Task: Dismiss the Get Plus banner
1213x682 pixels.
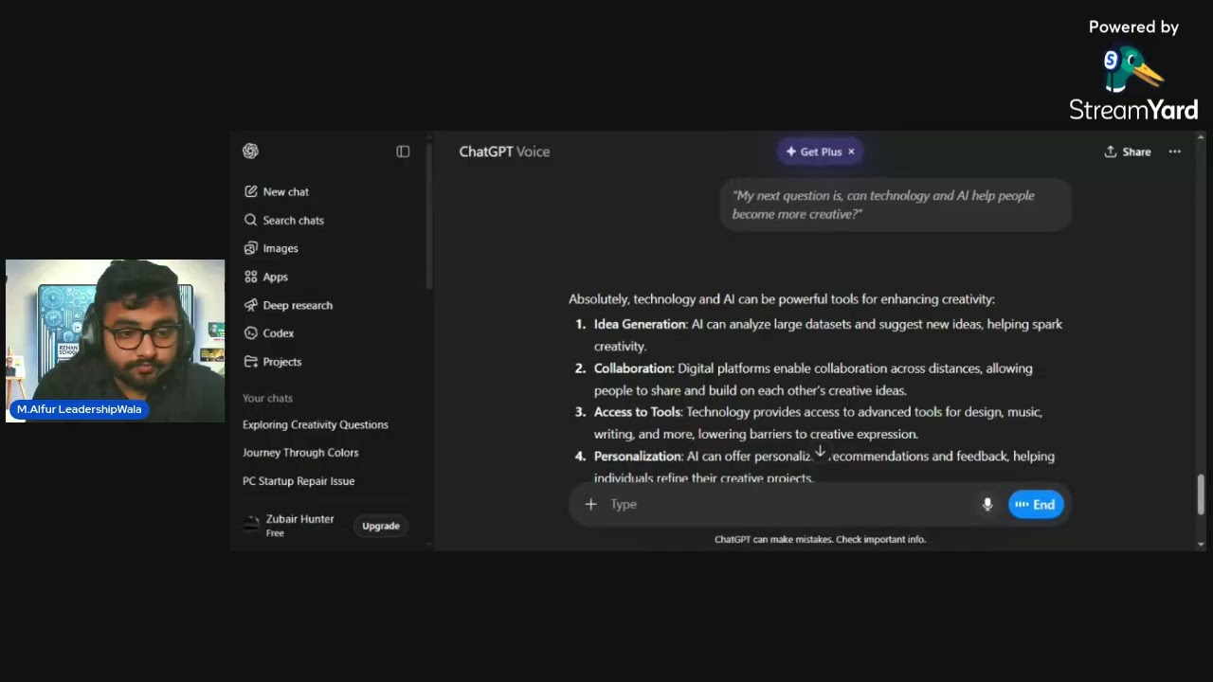Action: 851,152
